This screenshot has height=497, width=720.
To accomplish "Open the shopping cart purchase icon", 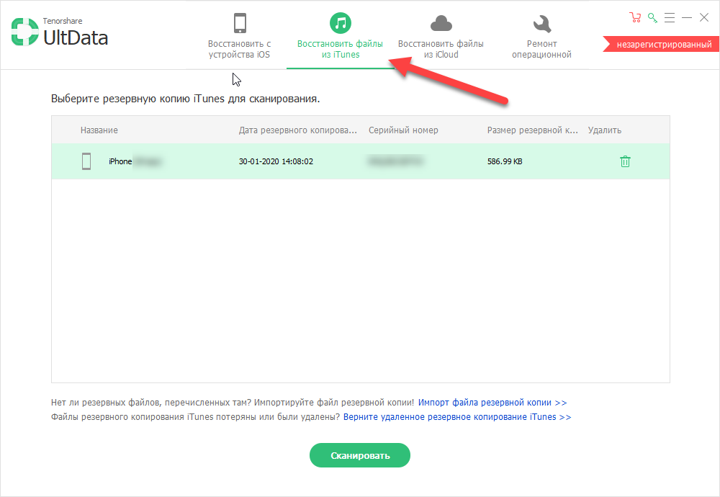I will pyautogui.click(x=635, y=17).
